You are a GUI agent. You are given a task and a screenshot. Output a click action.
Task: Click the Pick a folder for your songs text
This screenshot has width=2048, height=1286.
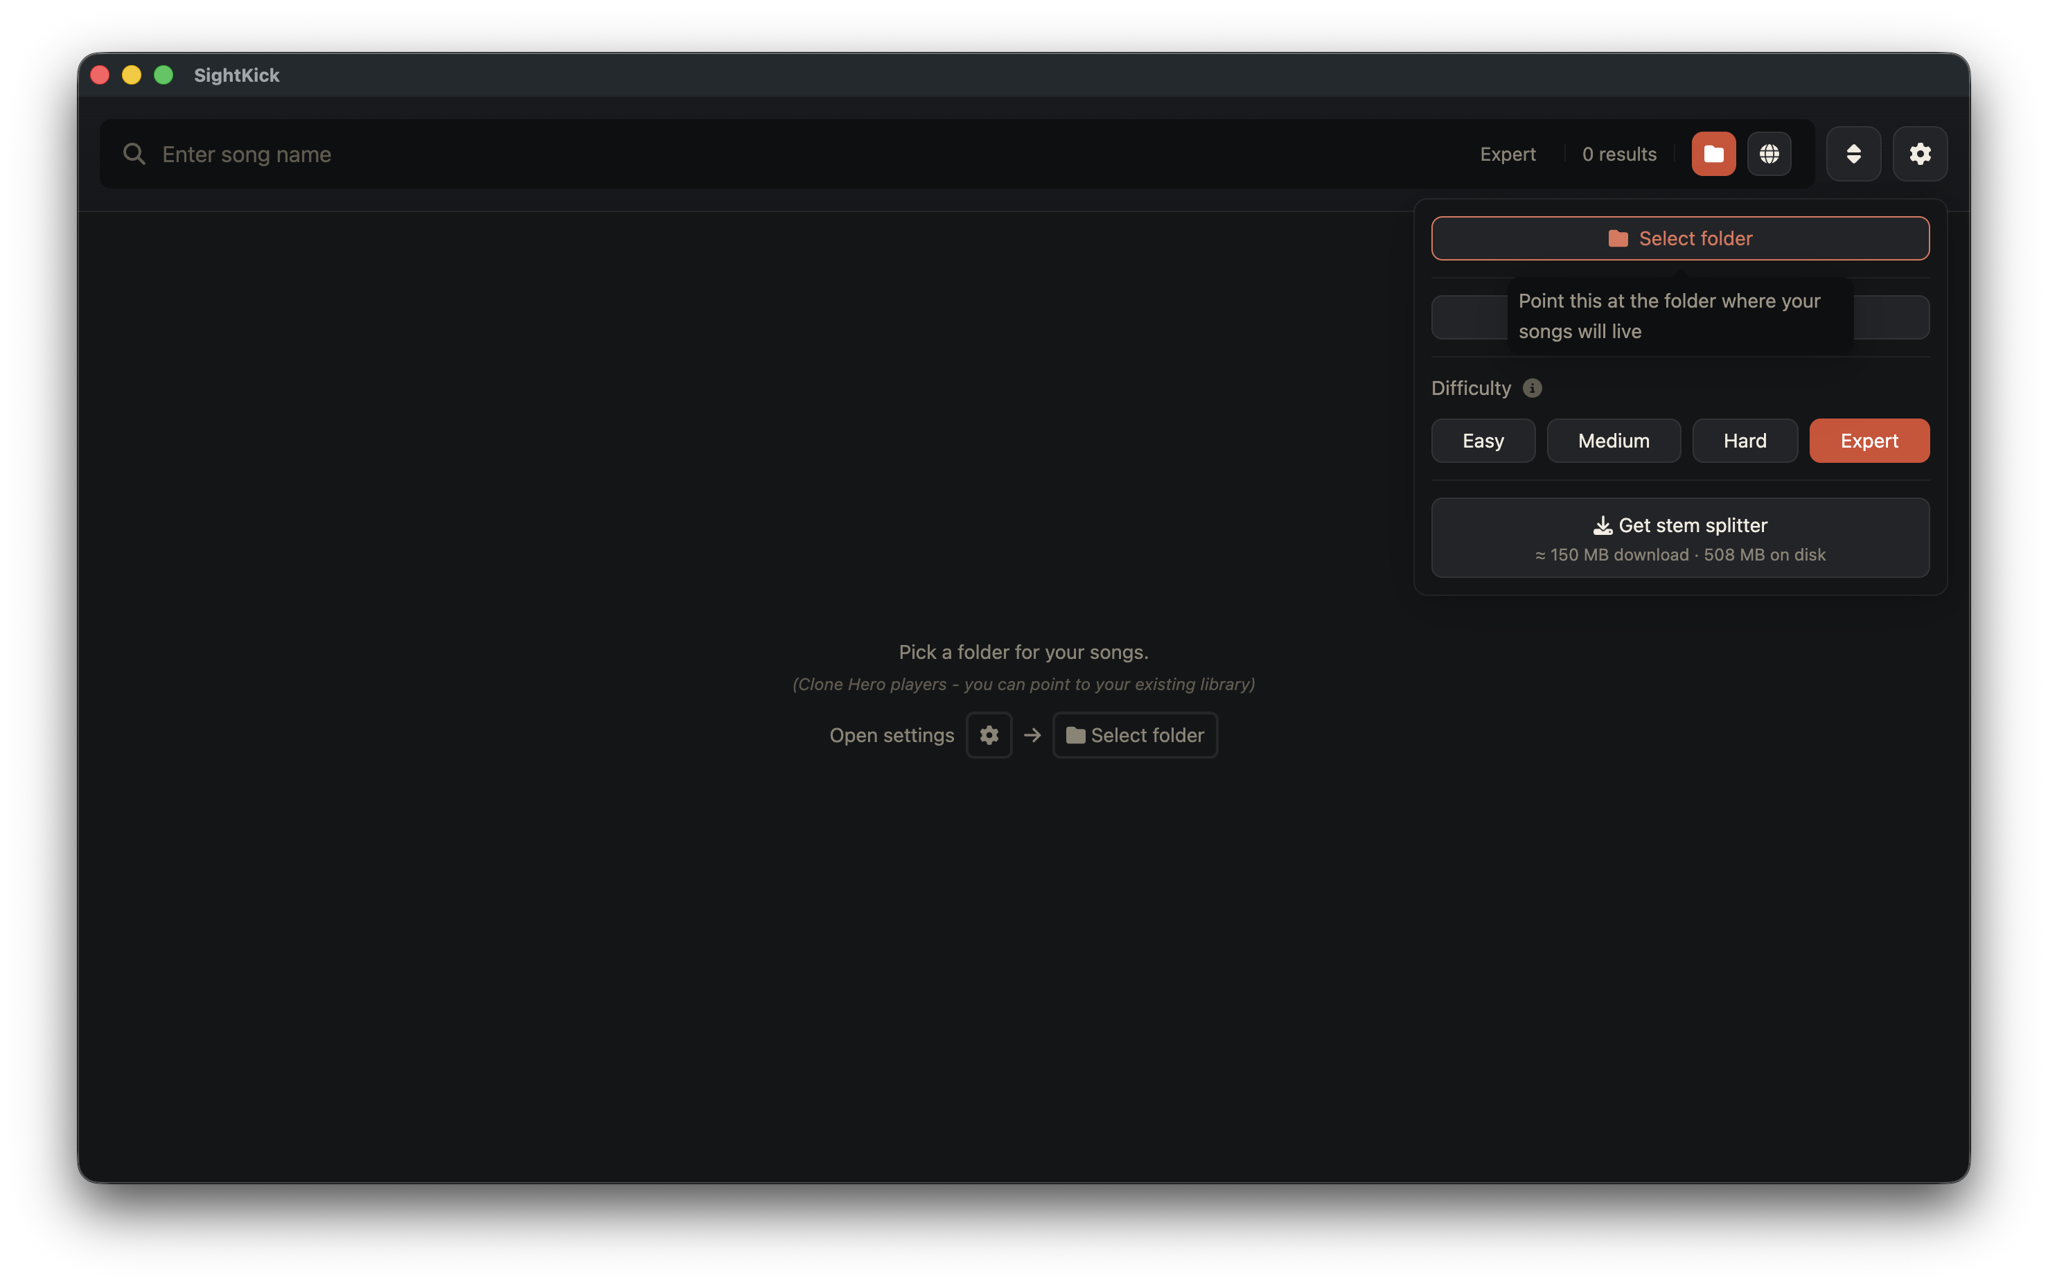1023,653
